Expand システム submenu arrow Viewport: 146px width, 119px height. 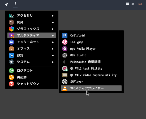[x=53, y=62]
